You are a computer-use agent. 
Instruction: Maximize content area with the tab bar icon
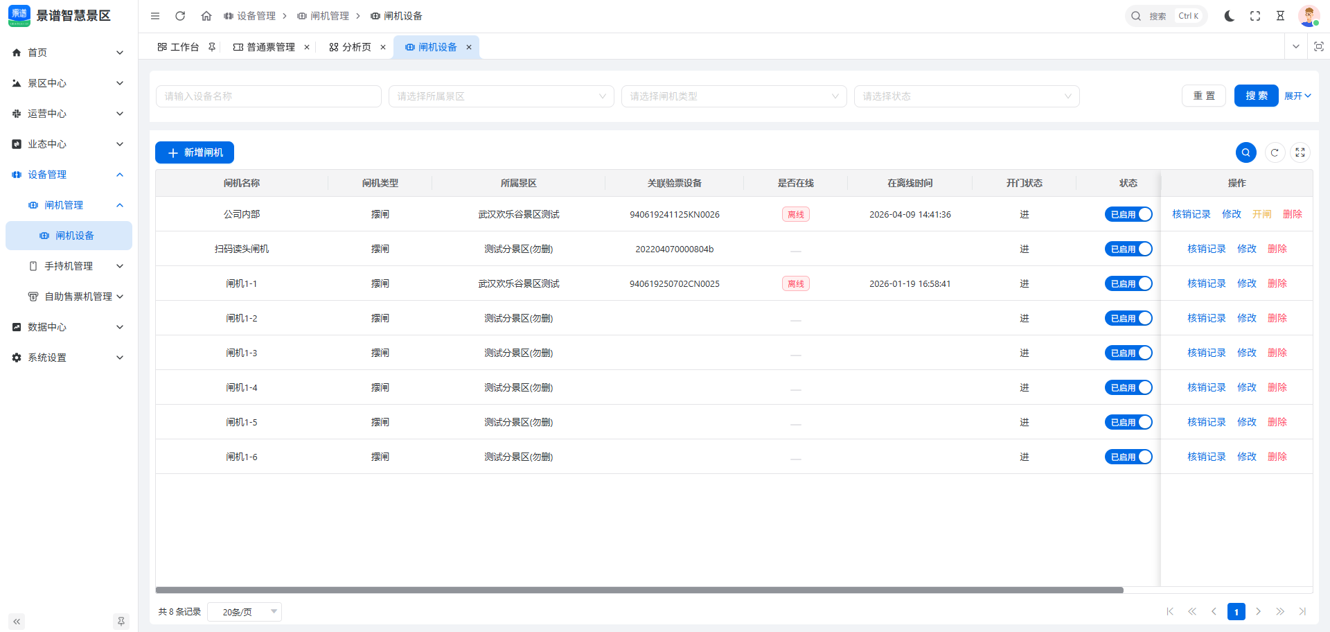(1319, 46)
